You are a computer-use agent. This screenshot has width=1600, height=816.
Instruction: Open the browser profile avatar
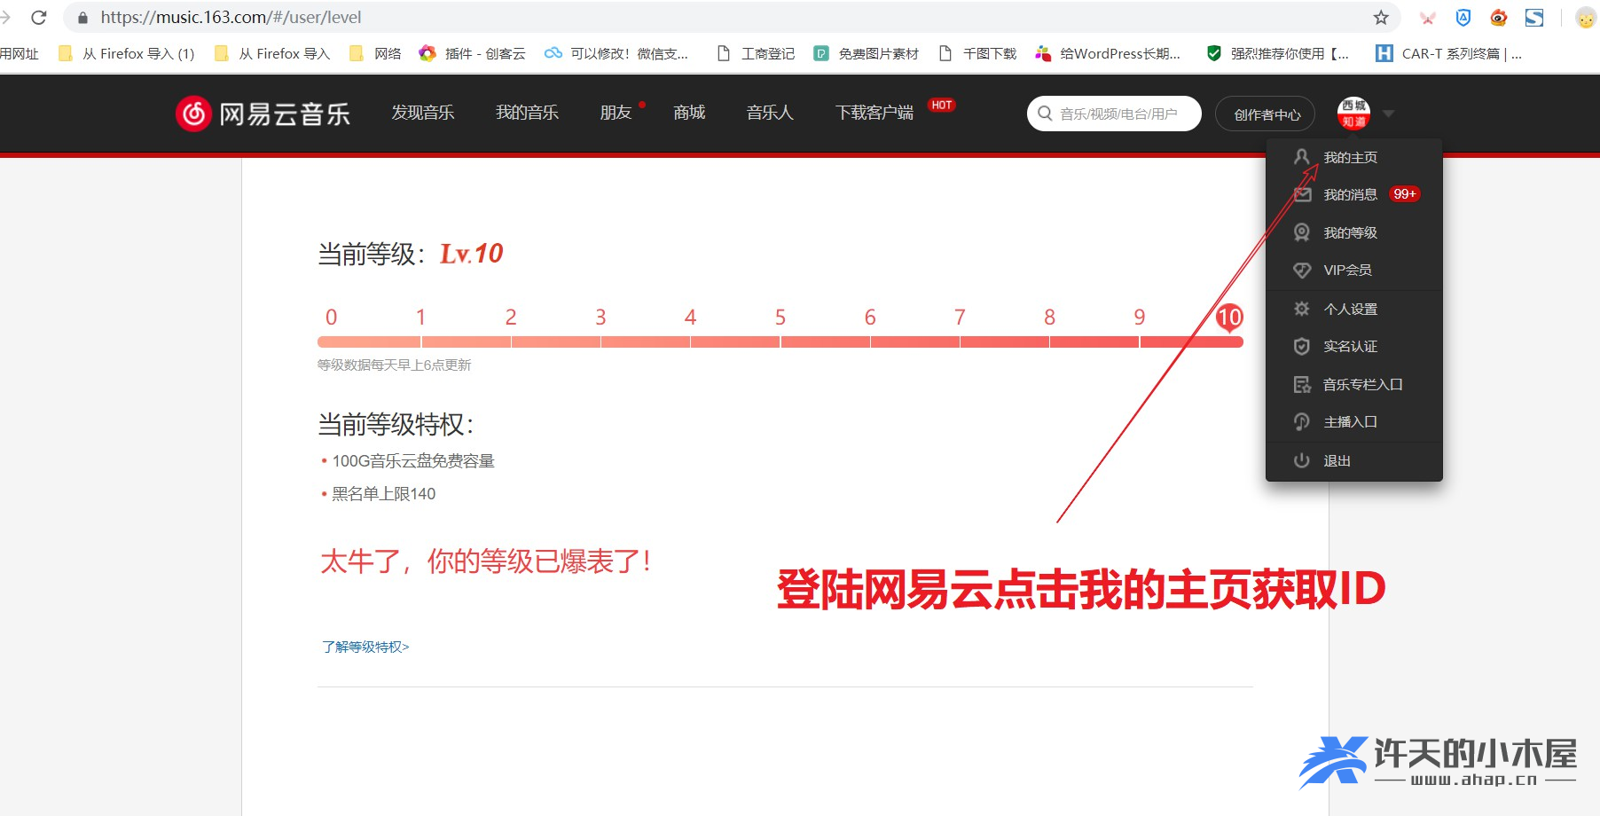click(x=1585, y=18)
